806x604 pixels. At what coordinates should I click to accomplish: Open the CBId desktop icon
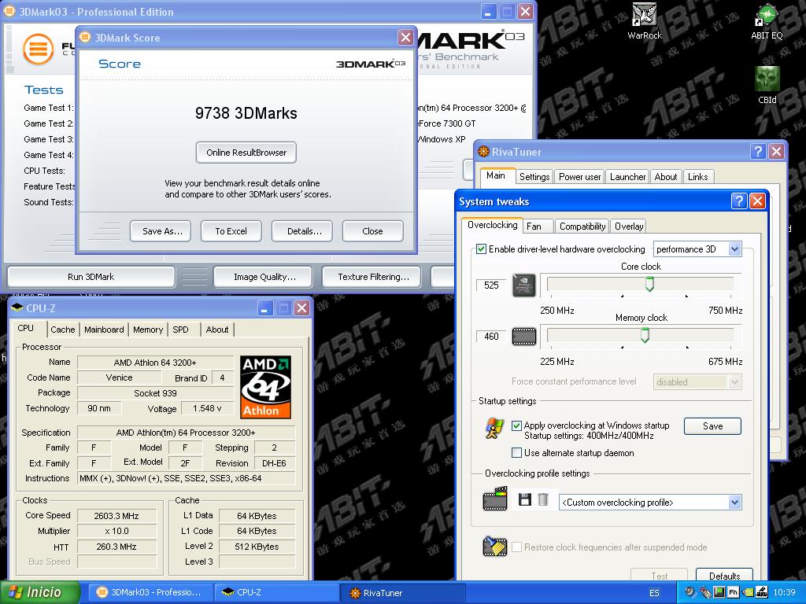pyautogui.click(x=767, y=85)
